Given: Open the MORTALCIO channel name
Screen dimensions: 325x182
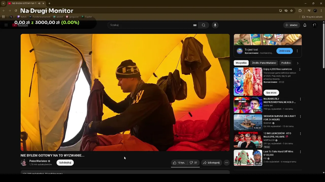Looking at the screenshot, I should (x=269, y=140).
